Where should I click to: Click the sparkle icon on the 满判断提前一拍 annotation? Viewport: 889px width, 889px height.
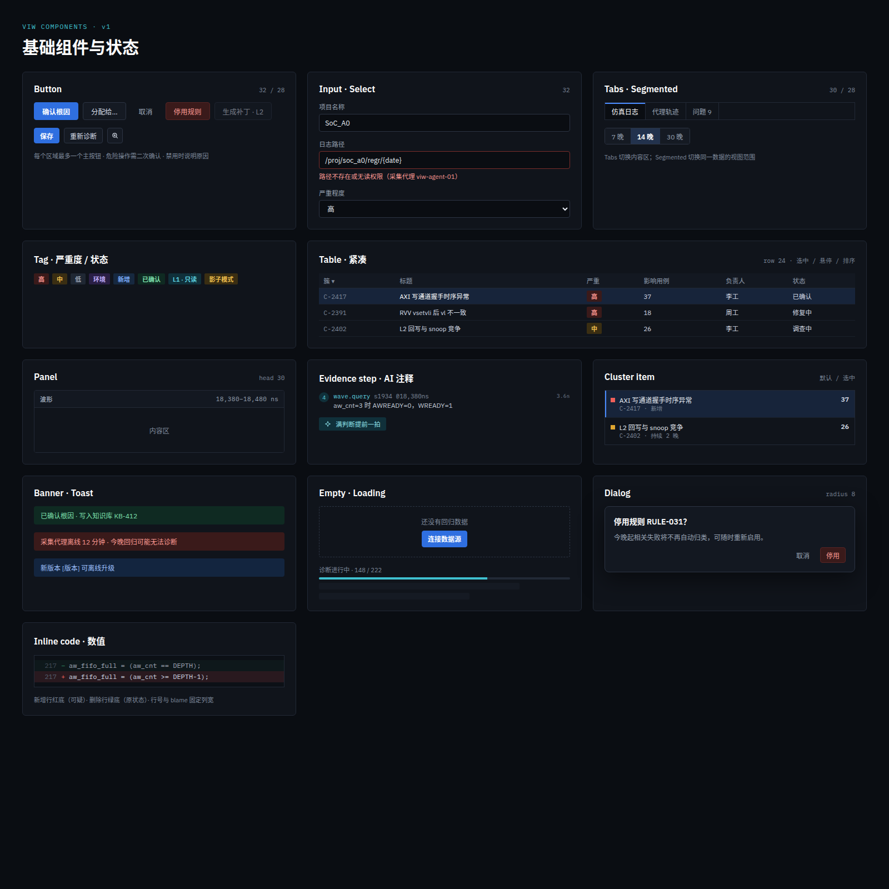(x=328, y=424)
